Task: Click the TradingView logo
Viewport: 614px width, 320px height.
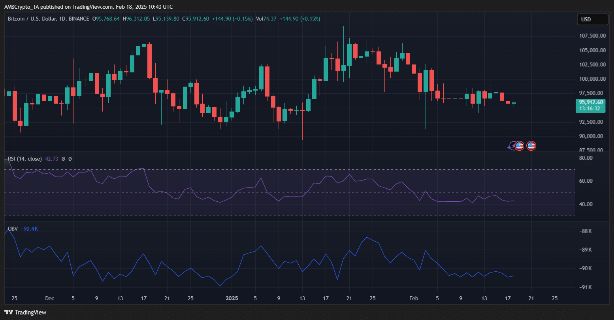Action: tap(8, 312)
